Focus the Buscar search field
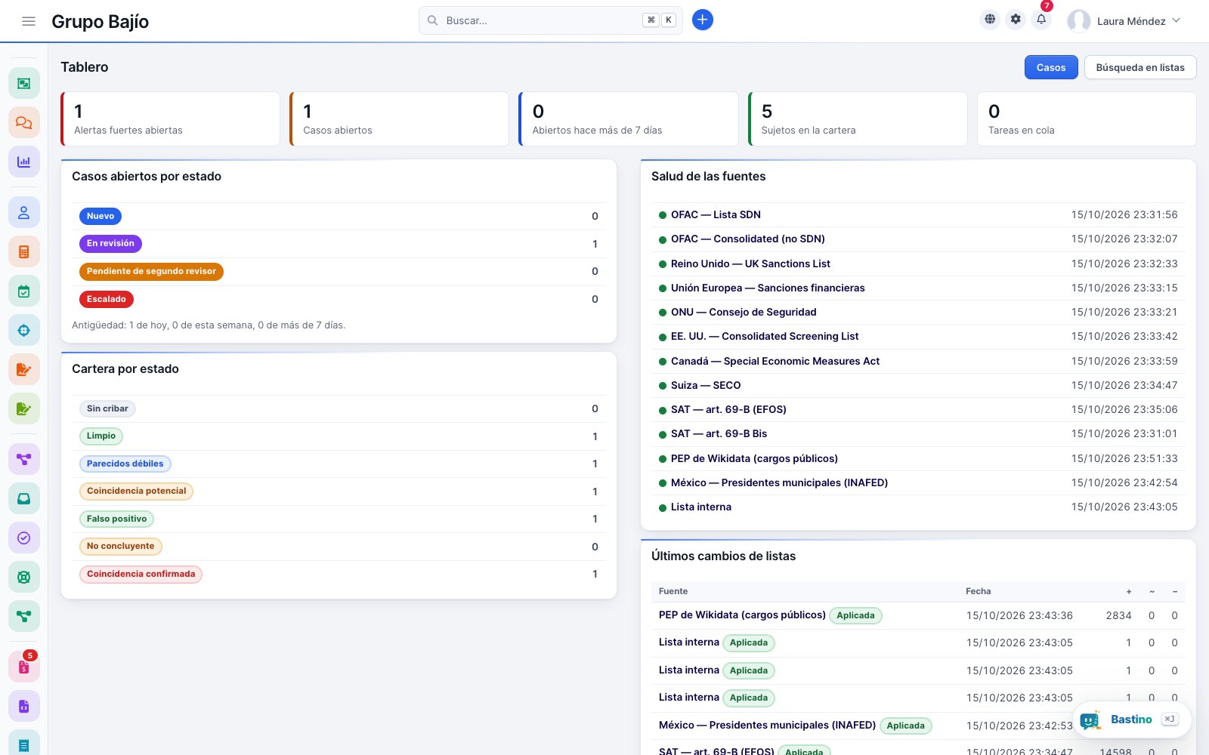The height and width of the screenshot is (755, 1209). coord(551,20)
